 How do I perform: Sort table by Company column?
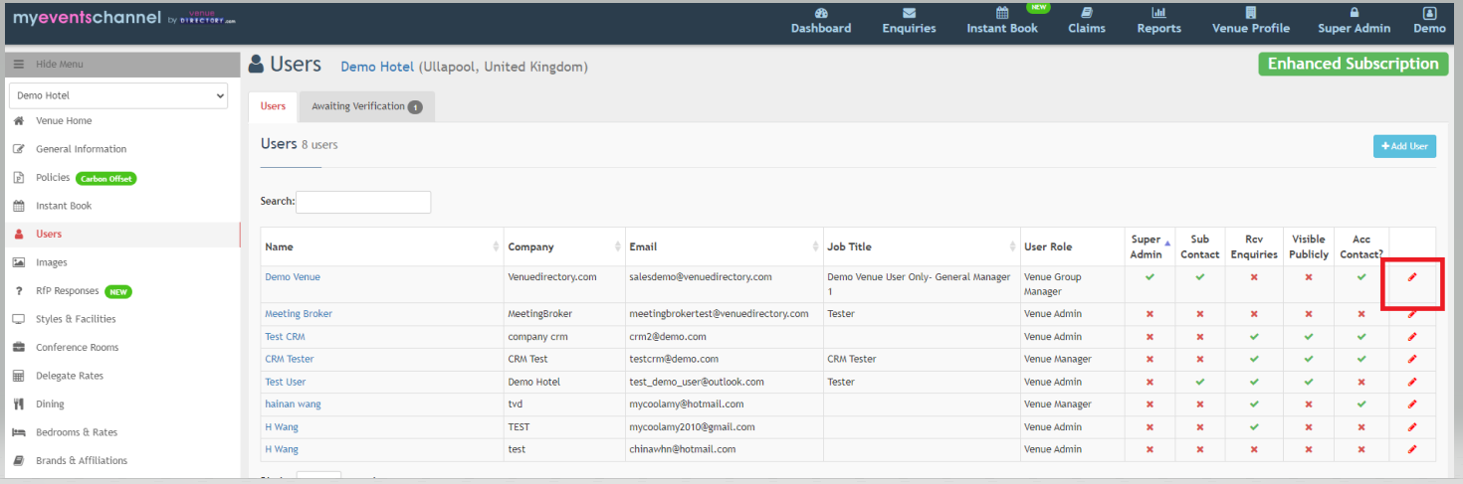coord(563,246)
